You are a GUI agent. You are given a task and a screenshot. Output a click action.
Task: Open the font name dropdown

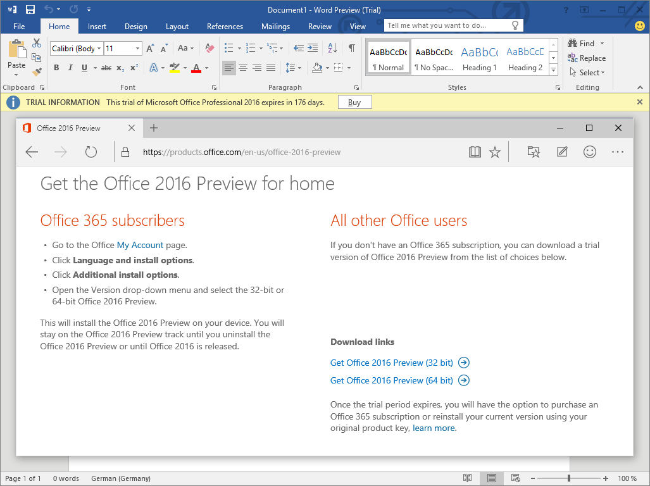click(x=99, y=49)
